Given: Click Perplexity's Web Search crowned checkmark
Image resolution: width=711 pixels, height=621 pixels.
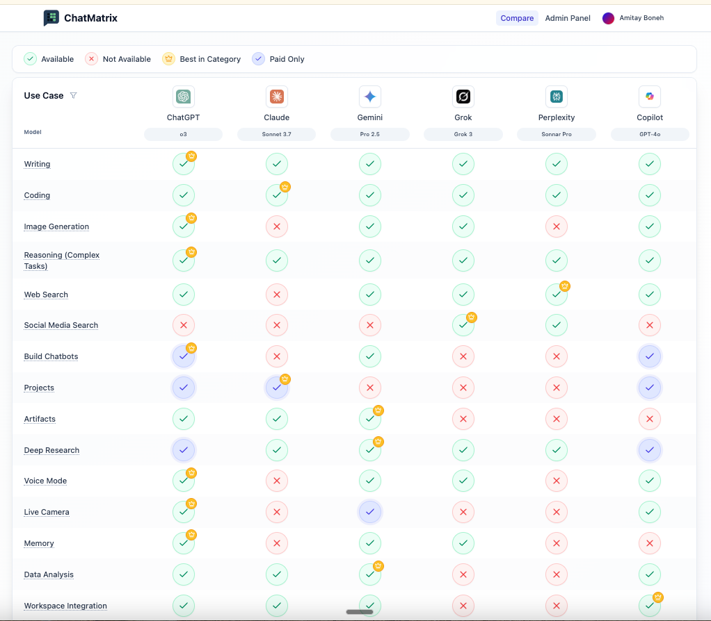Looking at the screenshot, I should [x=557, y=295].
